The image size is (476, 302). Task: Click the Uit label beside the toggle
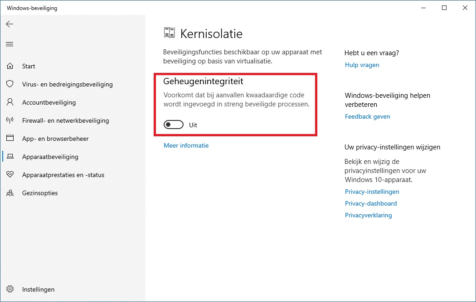pyautogui.click(x=193, y=125)
